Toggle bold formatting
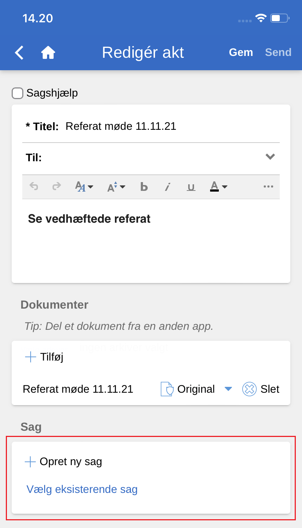 tap(144, 187)
